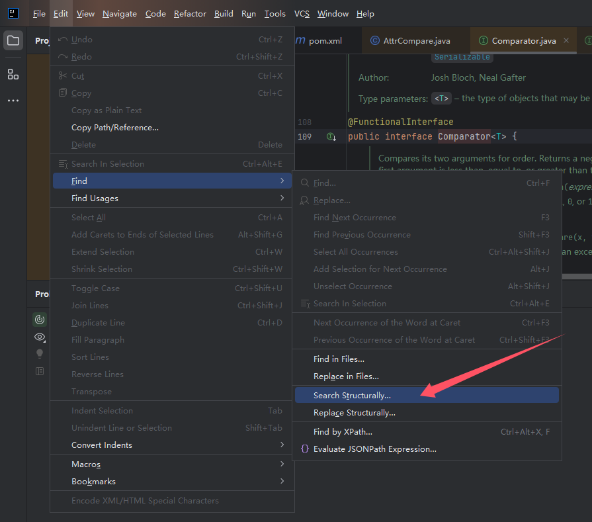Click the Maven icon on the pom.xml tab
Image resolution: width=592 pixels, height=522 pixels.
(x=300, y=40)
